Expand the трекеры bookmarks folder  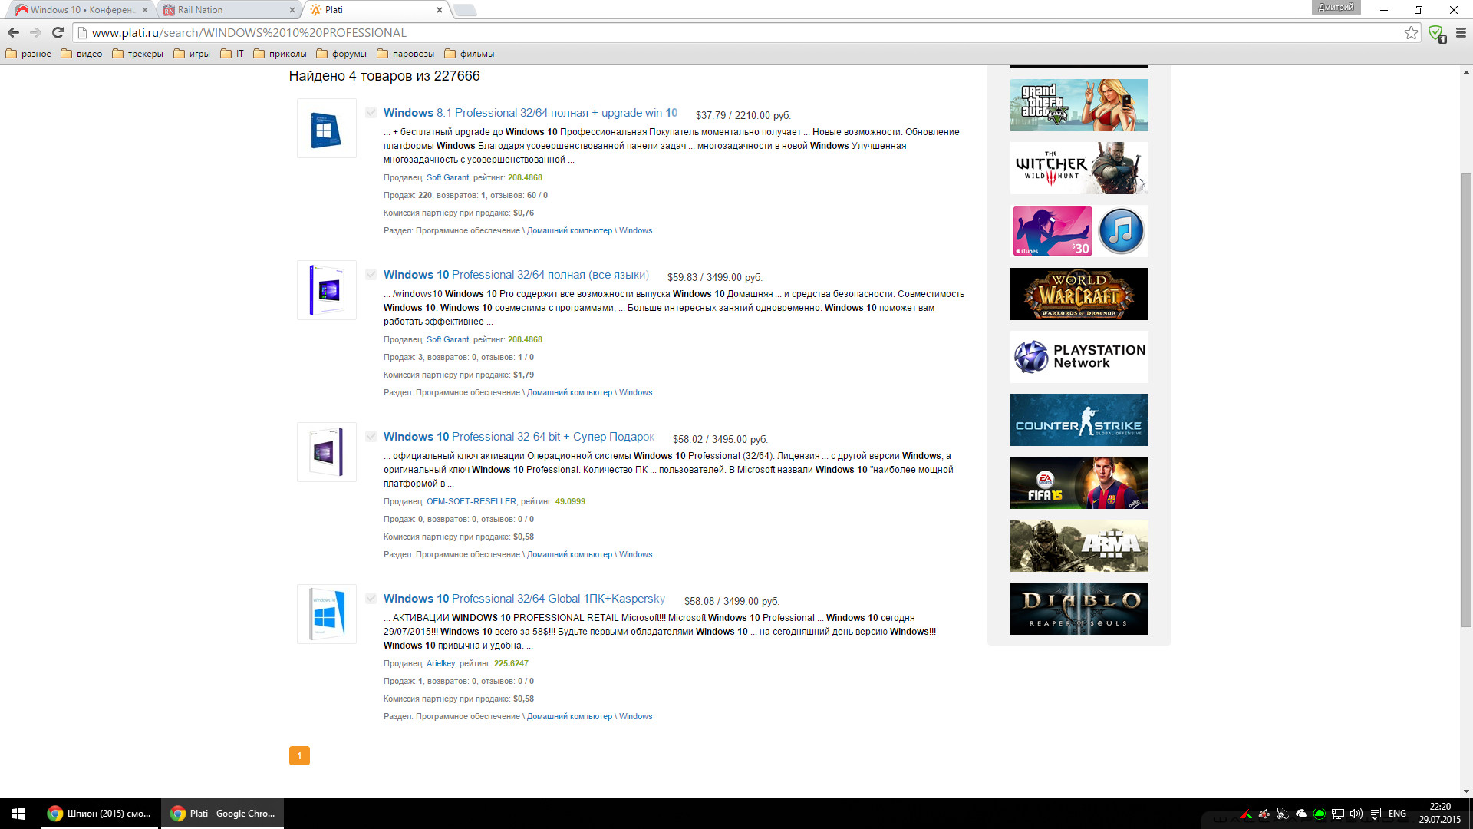pyautogui.click(x=137, y=54)
